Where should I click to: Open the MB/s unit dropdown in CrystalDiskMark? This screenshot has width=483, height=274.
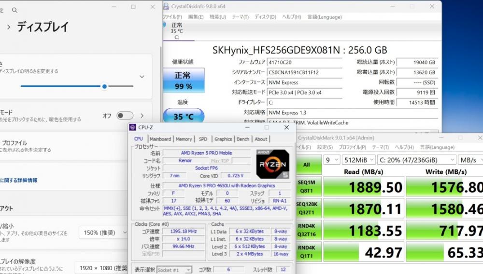click(x=470, y=160)
